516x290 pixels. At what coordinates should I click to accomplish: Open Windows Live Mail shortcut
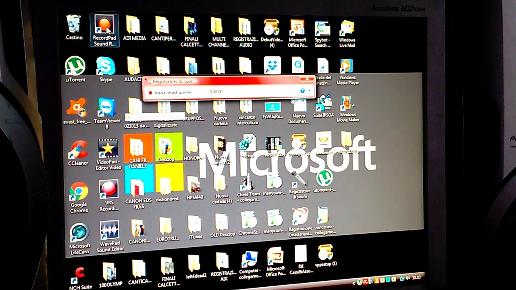point(347,34)
